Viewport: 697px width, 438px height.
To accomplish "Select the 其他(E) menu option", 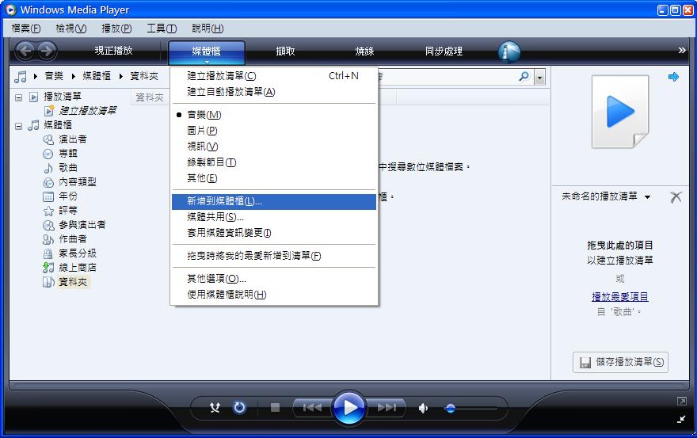I will pyautogui.click(x=274, y=178).
